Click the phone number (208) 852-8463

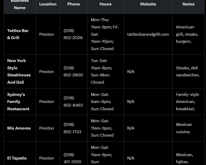tap(73, 102)
